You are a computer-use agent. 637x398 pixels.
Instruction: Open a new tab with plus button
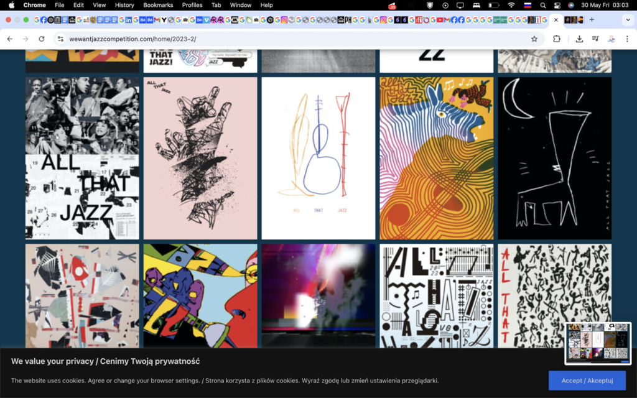pyautogui.click(x=592, y=20)
